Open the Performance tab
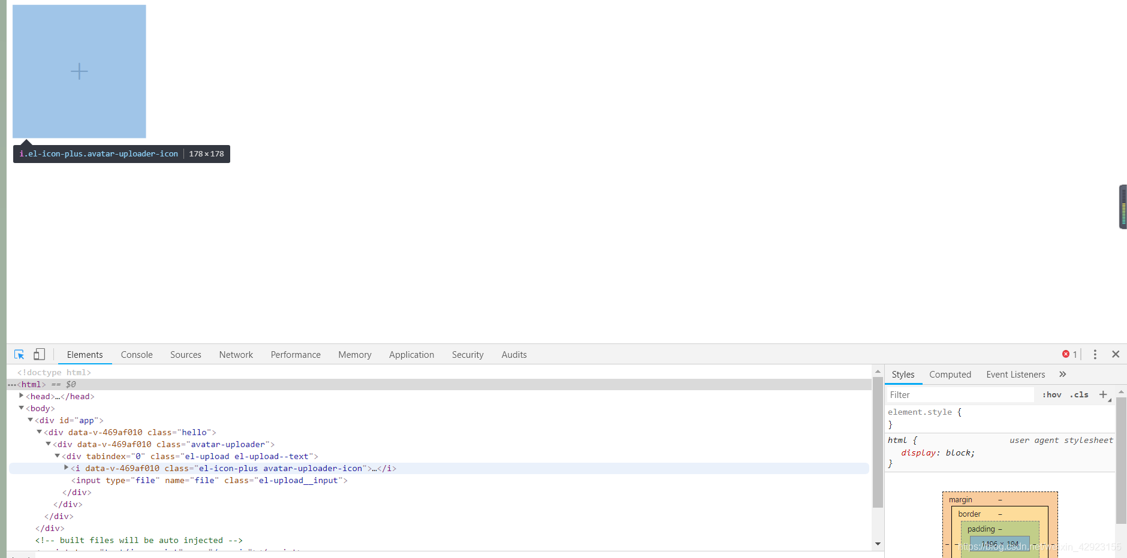The width and height of the screenshot is (1127, 558). point(296,355)
